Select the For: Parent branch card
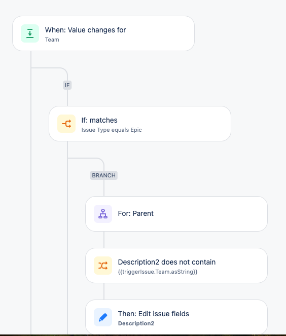 [176, 214]
